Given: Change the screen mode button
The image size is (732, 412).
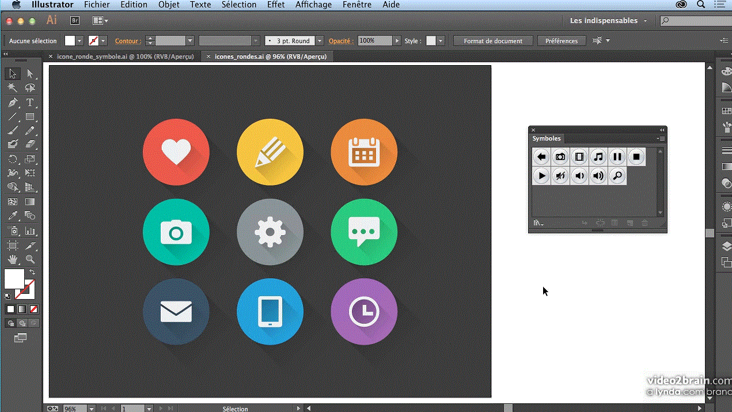Looking at the screenshot, I should click(x=21, y=338).
